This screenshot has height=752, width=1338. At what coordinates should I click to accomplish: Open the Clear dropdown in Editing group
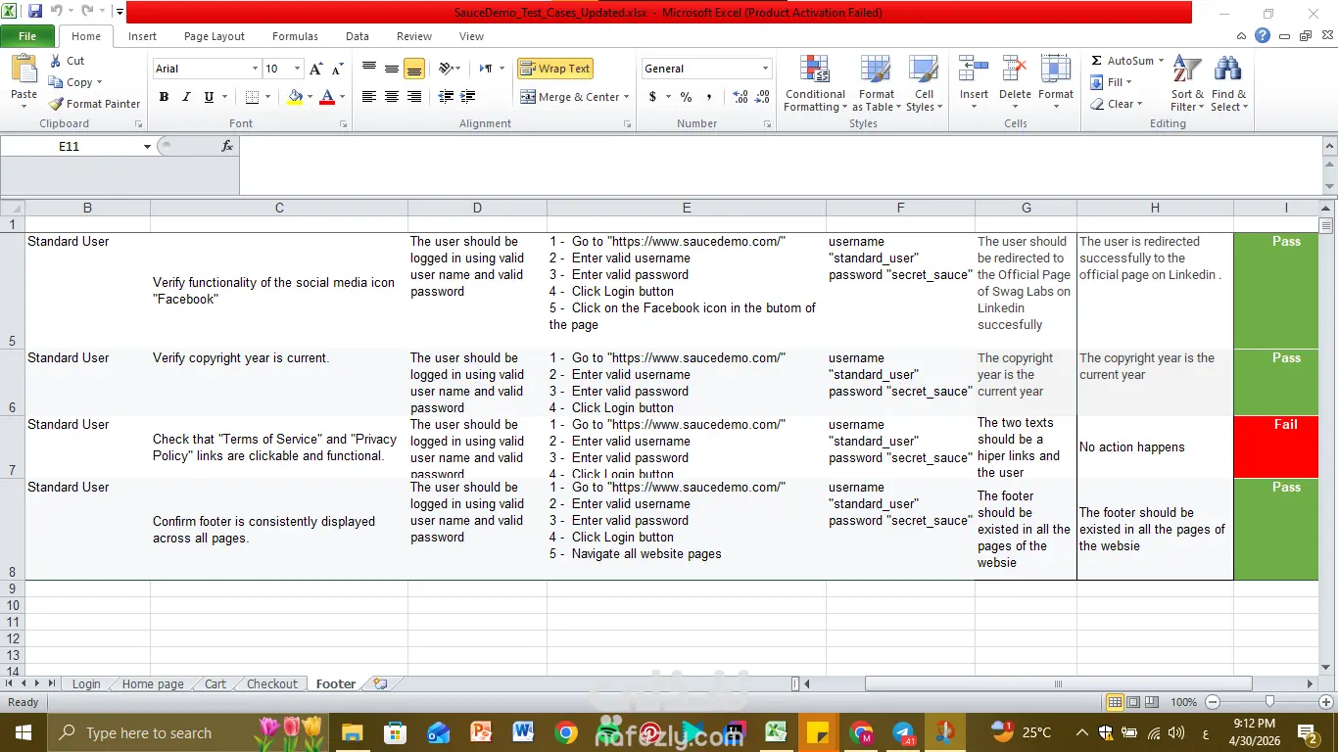coord(1118,104)
